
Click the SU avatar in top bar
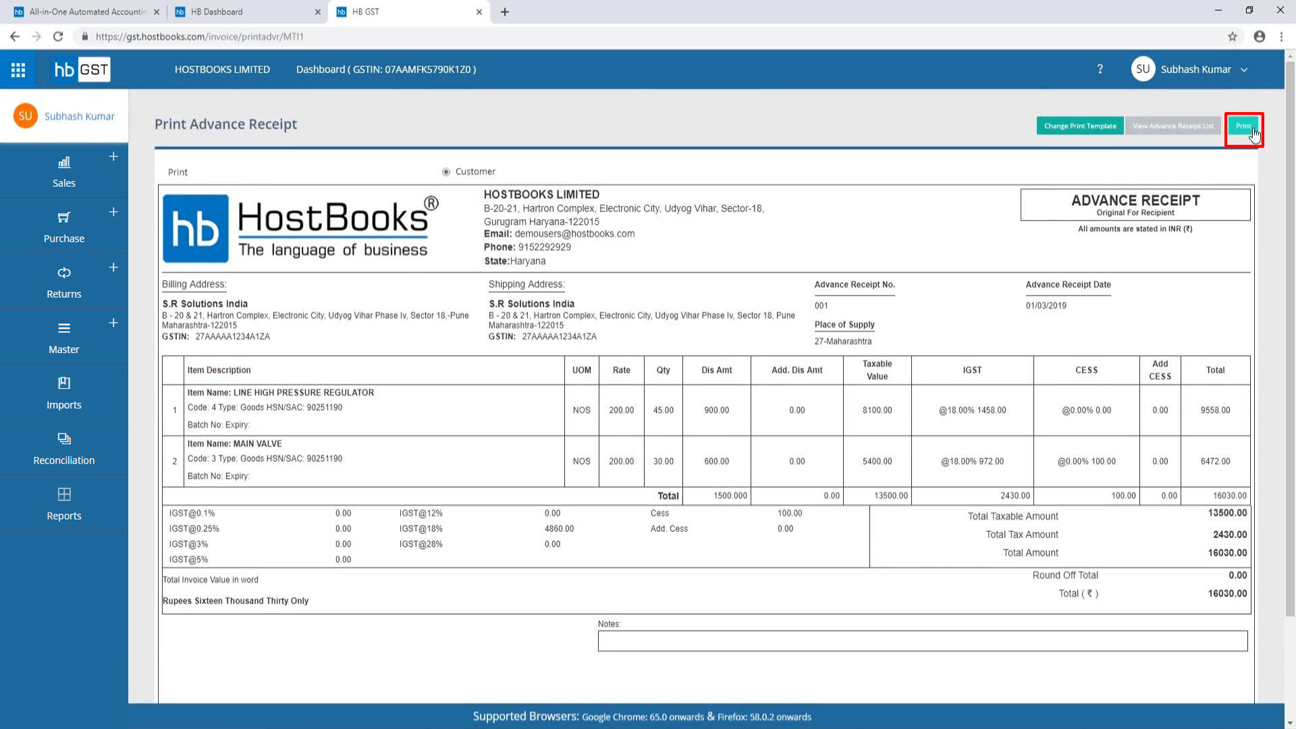pyautogui.click(x=1143, y=70)
